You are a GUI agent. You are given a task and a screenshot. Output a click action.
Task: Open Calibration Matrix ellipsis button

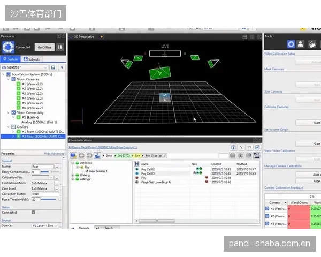click(57, 183)
